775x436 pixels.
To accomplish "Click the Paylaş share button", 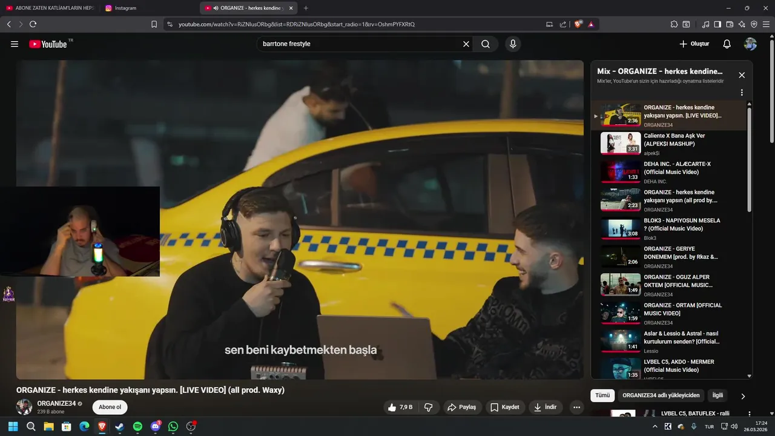I will (461, 408).
